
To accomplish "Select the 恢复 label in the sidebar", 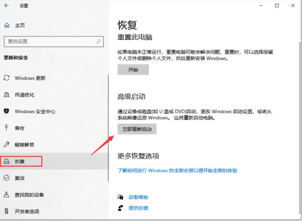I will (19, 161).
